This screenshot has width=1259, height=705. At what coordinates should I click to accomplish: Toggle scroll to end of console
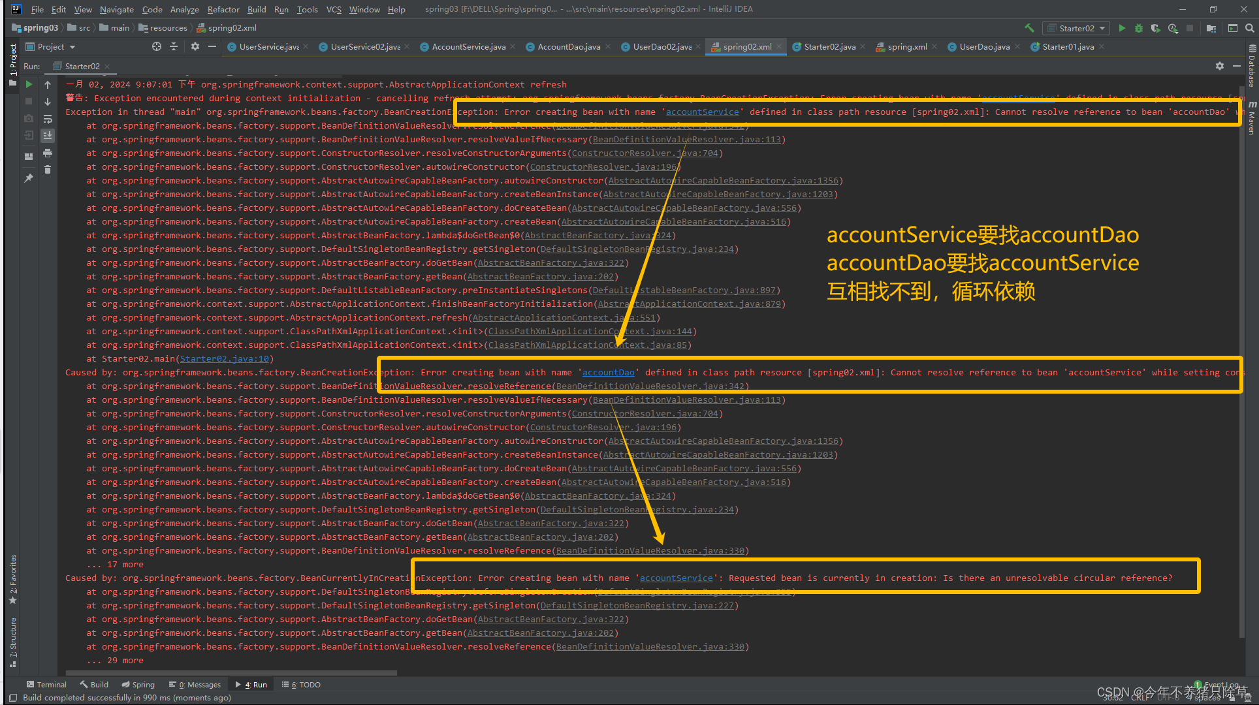pos(48,135)
